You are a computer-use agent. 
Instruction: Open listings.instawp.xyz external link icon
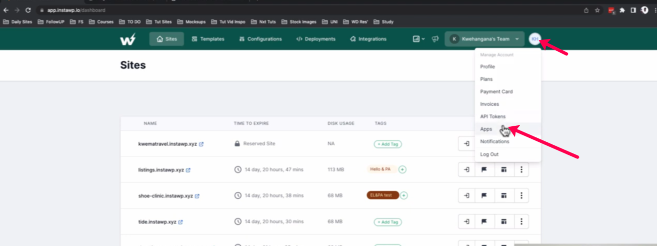click(x=188, y=170)
